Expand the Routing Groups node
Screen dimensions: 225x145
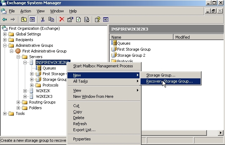pos(18,102)
